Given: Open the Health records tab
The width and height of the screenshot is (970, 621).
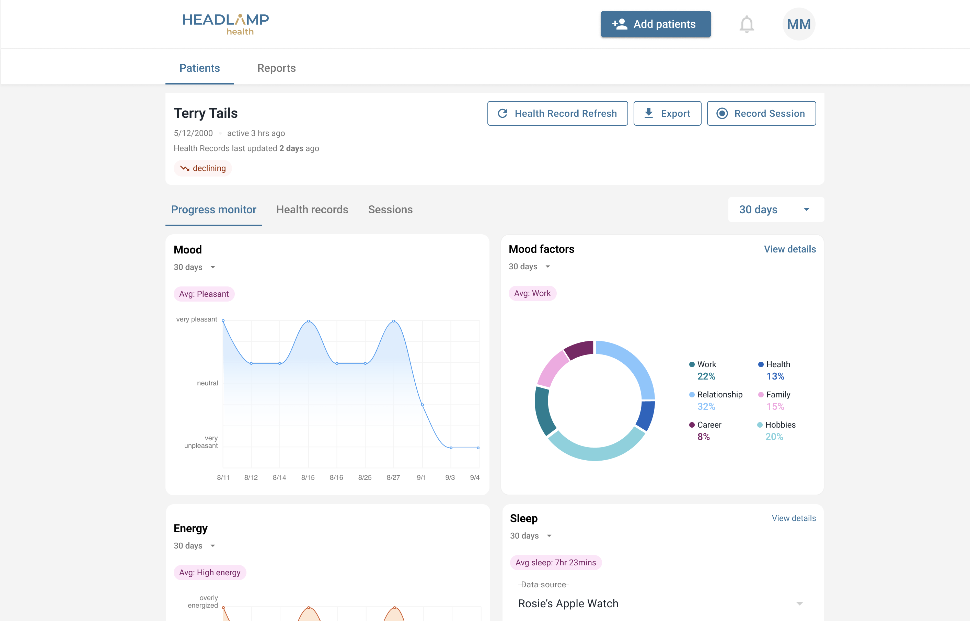Looking at the screenshot, I should click(x=312, y=209).
